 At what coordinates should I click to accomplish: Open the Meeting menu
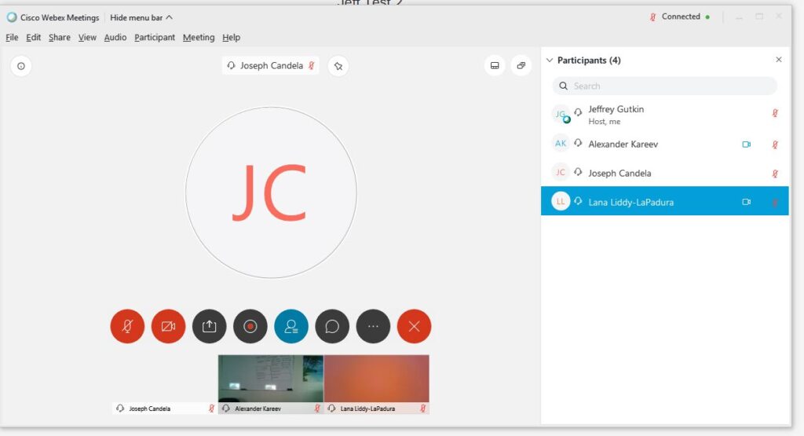[198, 37]
